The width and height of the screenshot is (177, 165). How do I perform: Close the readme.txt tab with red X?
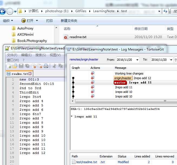click(30, 74)
